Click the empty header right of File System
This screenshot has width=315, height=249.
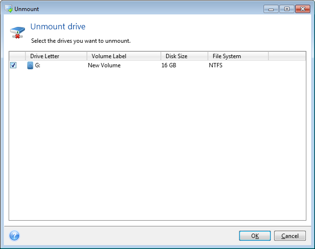(287, 56)
